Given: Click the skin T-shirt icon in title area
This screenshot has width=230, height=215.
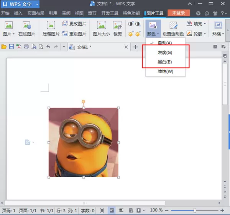Looking at the screenshot, I should click(215, 13).
